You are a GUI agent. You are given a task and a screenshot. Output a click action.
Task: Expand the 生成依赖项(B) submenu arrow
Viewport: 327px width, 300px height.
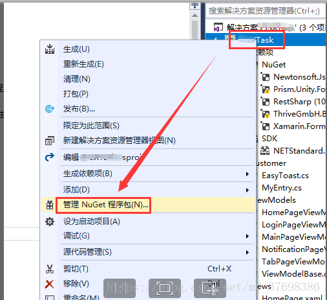click(x=248, y=174)
